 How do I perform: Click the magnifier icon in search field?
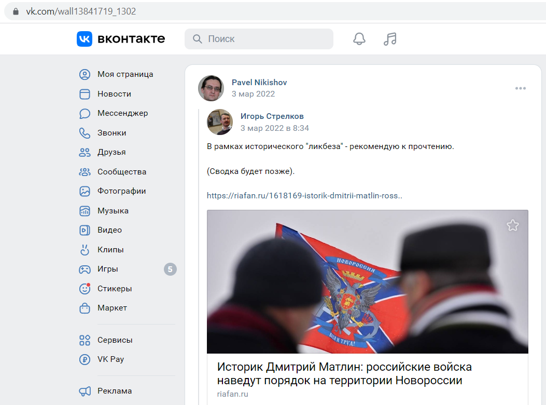198,39
